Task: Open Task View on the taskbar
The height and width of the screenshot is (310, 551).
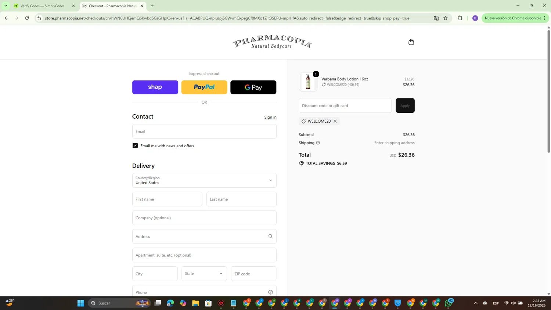Action: (x=158, y=303)
